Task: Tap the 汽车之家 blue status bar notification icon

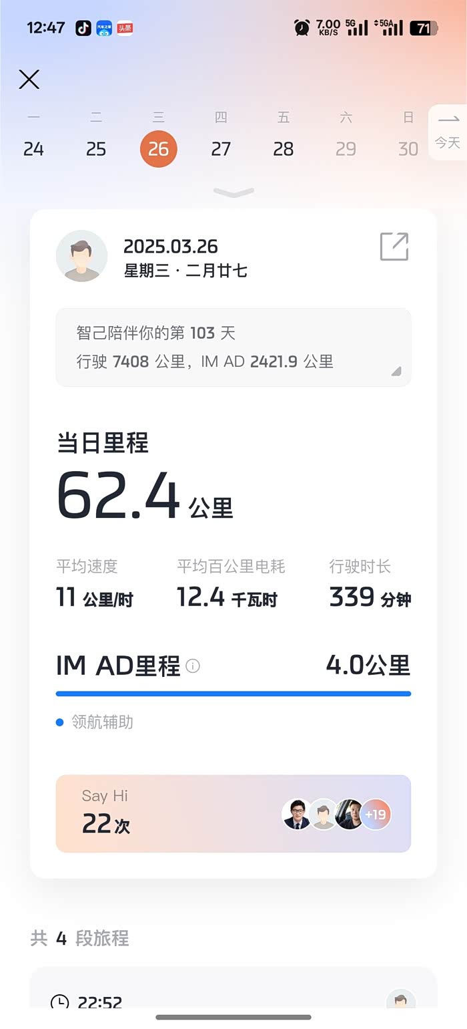Action: [104, 28]
